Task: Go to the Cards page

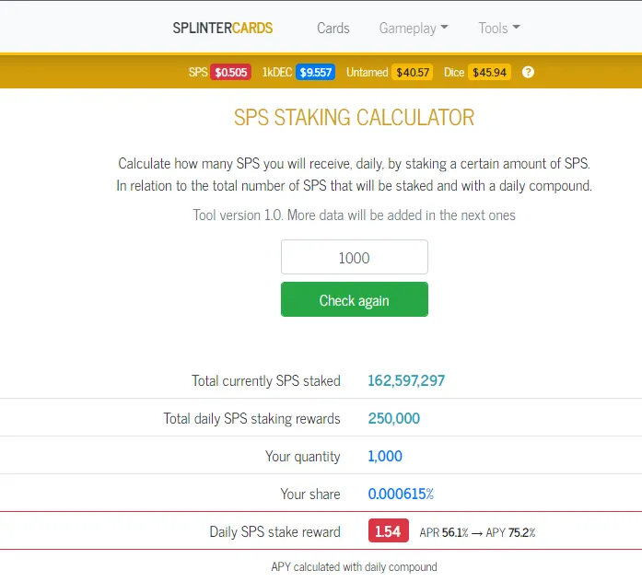Action: click(333, 28)
